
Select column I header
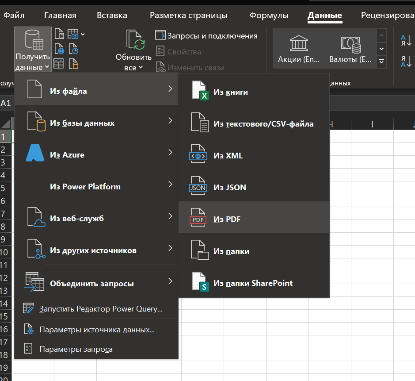point(372,124)
